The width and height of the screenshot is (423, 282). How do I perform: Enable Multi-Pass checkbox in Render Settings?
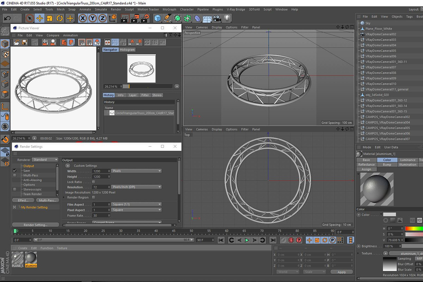(x=15, y=175)
